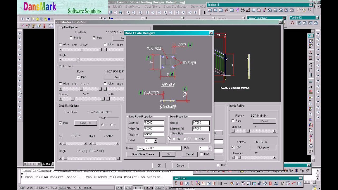Uncheck the Pipe checkbox next to Kick-plate

[233, 147]
